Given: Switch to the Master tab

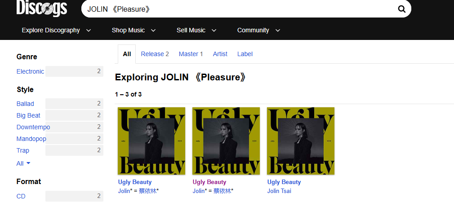Looking at the screenshot, I should pos(191,54).
